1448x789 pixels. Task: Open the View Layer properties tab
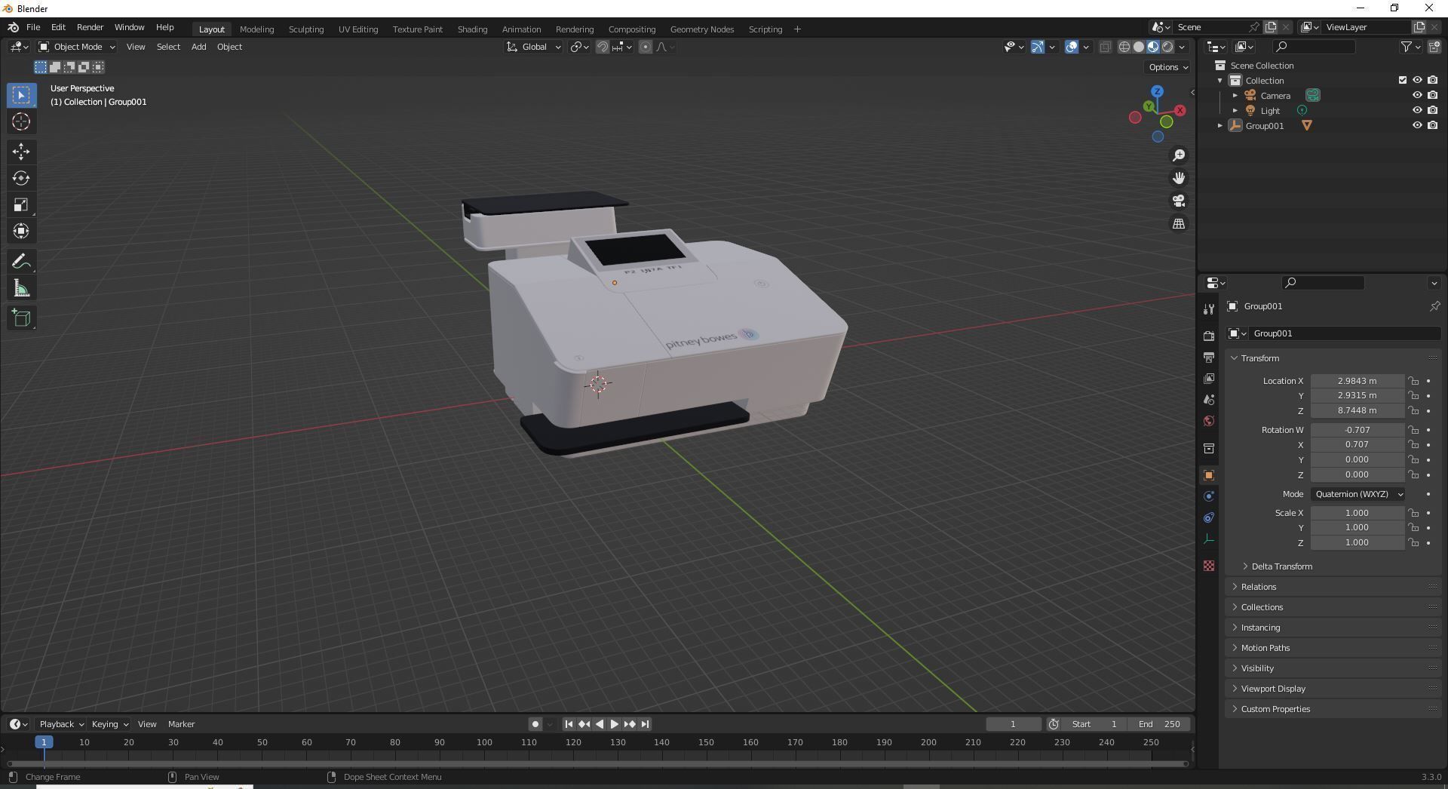[x=1209, y=378]
